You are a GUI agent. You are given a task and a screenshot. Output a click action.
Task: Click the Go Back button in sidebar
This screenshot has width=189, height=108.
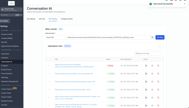(5, 21)
